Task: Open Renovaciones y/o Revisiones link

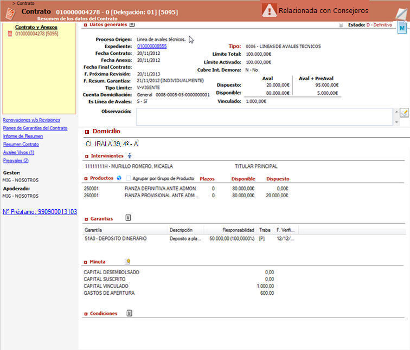Action: pyautogui.click(x=31, y=120)
